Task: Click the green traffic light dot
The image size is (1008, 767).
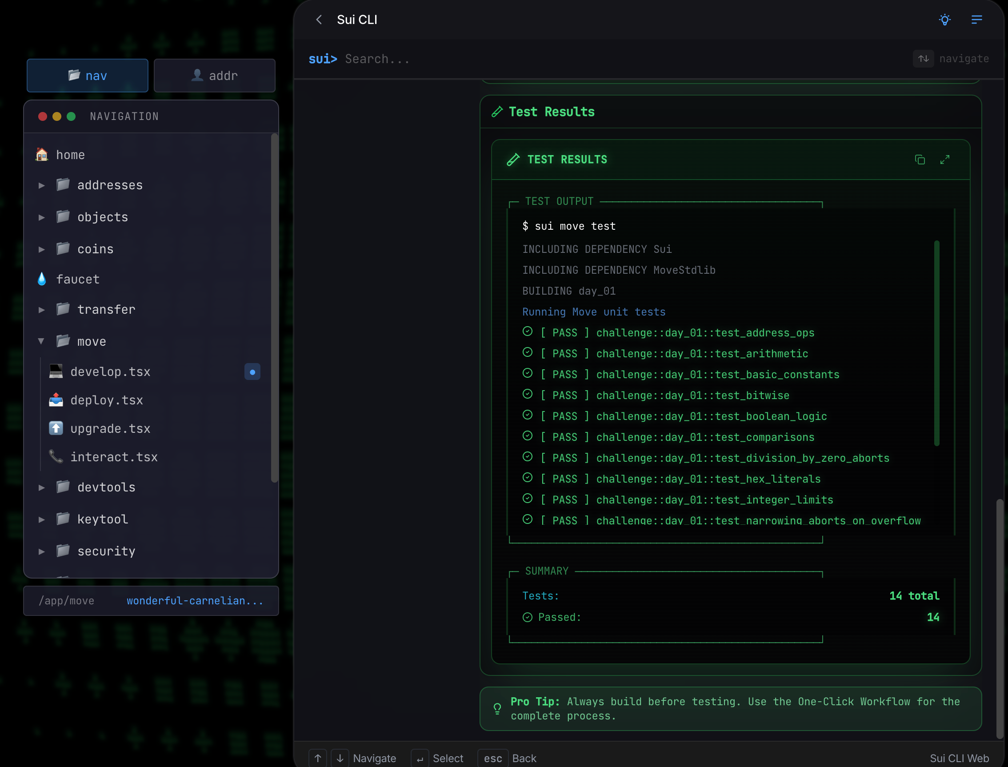Action: tap(71, 116)
